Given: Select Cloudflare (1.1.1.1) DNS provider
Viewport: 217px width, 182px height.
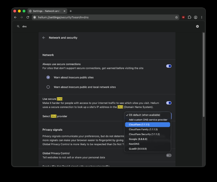Looking at the screenshot, I should [x=148, y=124].
